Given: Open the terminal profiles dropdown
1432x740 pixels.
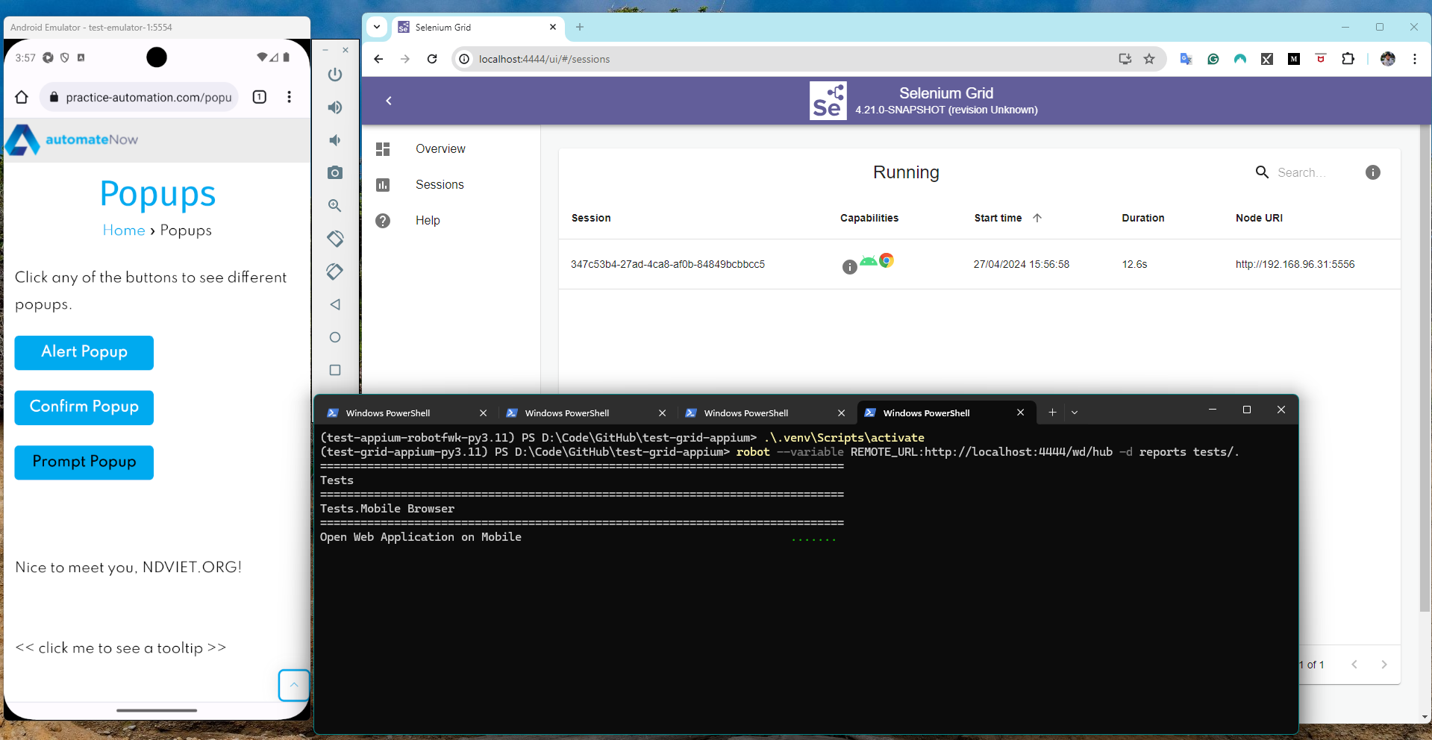Looking at the screenshot, I should point(1075,413).
